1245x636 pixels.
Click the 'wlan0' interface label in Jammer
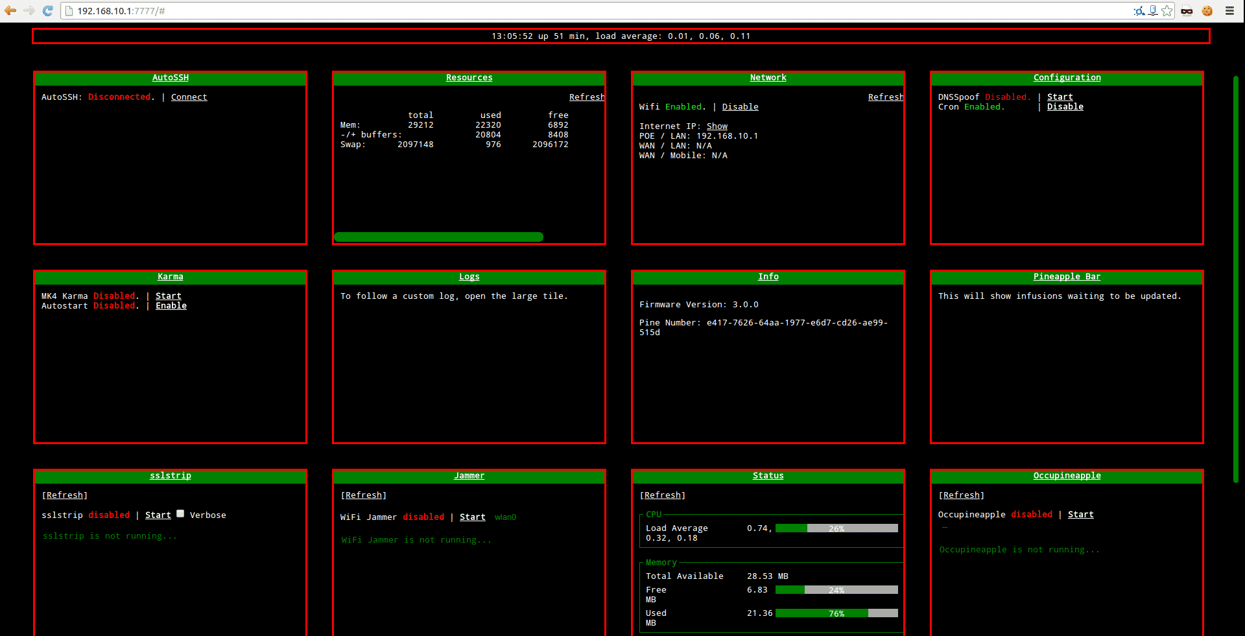click(x=505, y=517)
